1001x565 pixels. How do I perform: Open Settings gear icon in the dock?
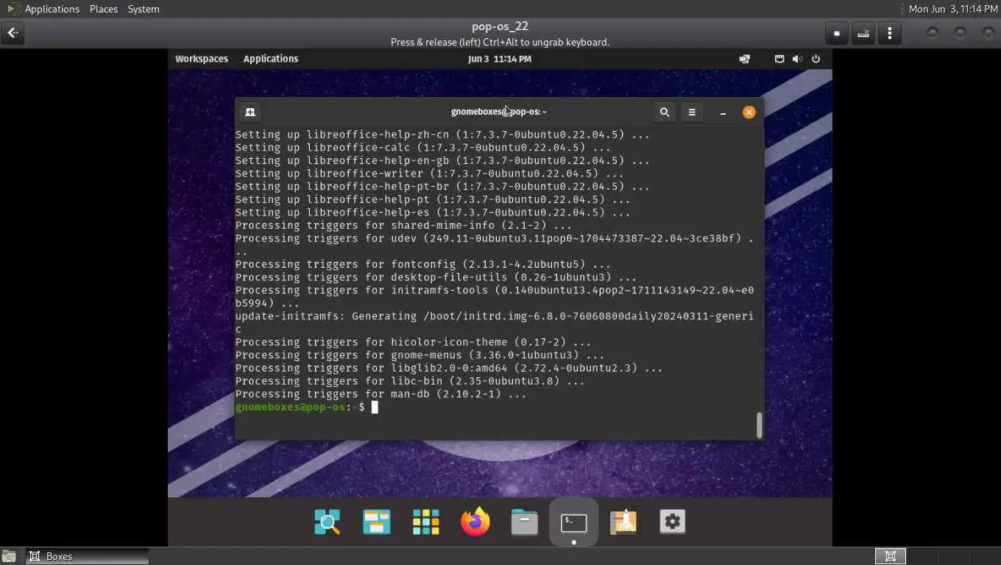[672, 522]
